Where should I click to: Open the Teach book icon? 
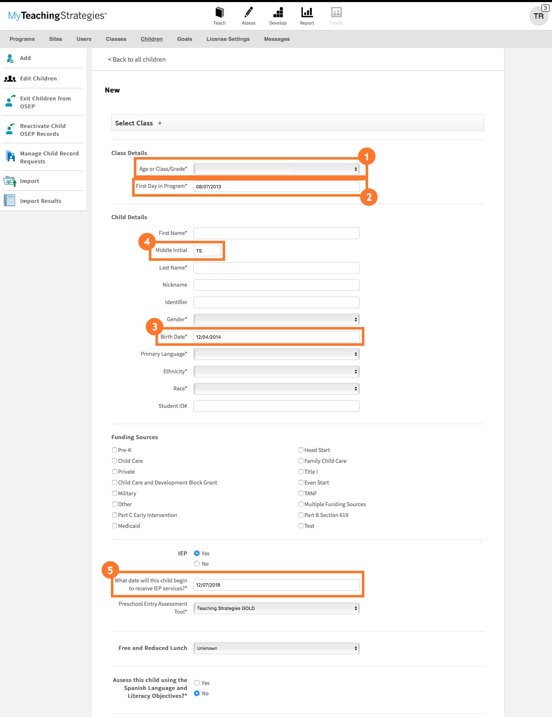click(x=219, y=12)
